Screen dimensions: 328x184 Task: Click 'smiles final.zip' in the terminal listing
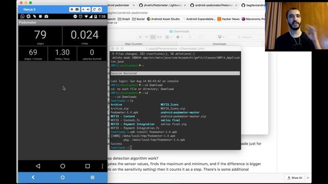174,124
